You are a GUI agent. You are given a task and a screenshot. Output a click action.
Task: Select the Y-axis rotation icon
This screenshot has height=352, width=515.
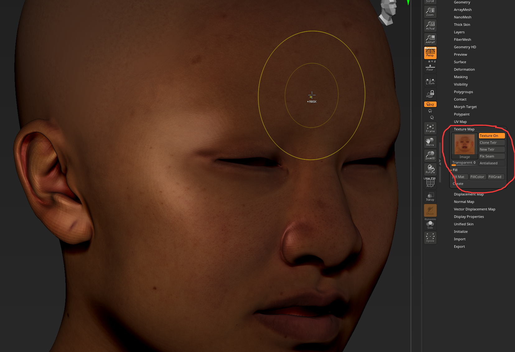click(x=430, y=111)
